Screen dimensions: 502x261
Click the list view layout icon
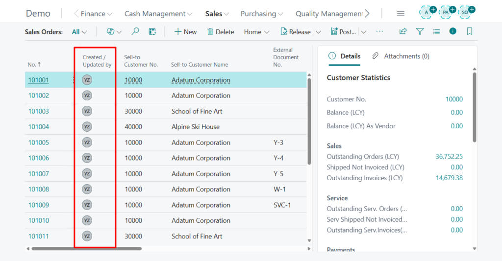tap(436, 31)
